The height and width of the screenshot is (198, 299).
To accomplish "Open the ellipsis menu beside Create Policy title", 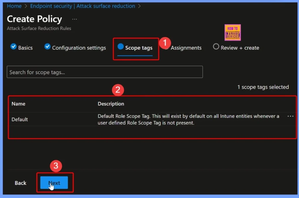I will (74, 19).
